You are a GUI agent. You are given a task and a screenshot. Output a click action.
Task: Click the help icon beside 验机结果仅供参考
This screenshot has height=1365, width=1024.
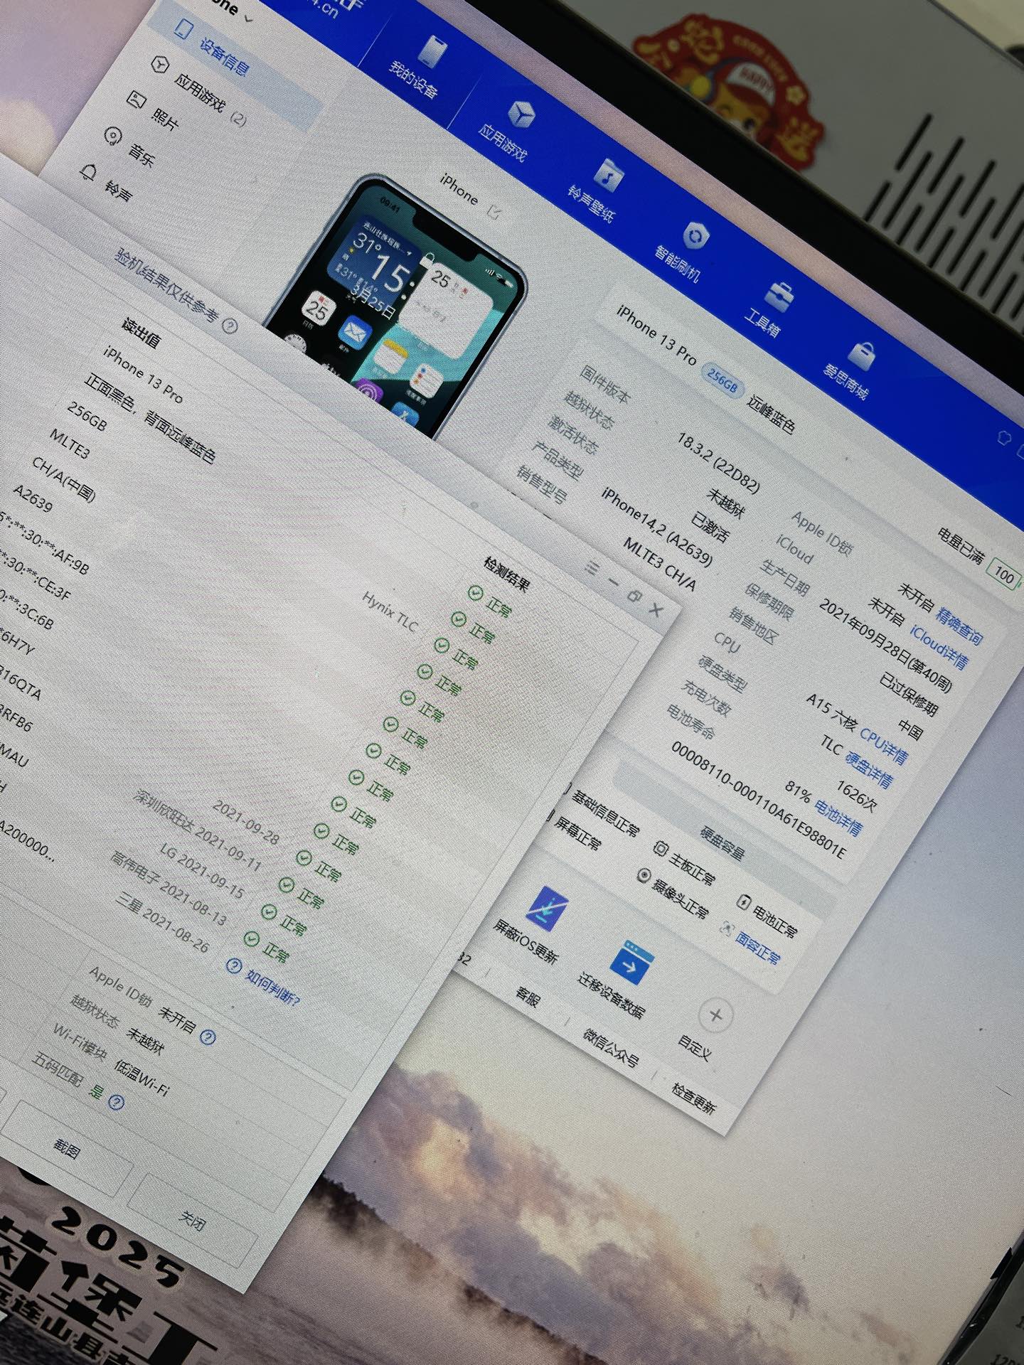click(230, 326)
